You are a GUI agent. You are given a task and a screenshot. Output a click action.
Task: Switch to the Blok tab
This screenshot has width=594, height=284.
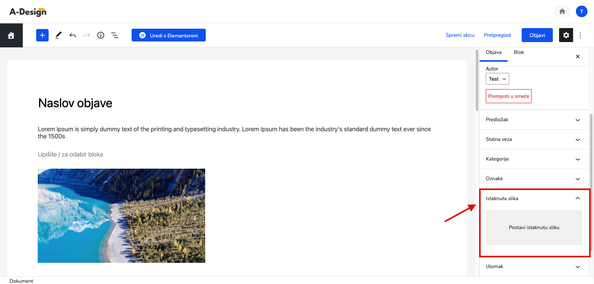coord(519,52)
